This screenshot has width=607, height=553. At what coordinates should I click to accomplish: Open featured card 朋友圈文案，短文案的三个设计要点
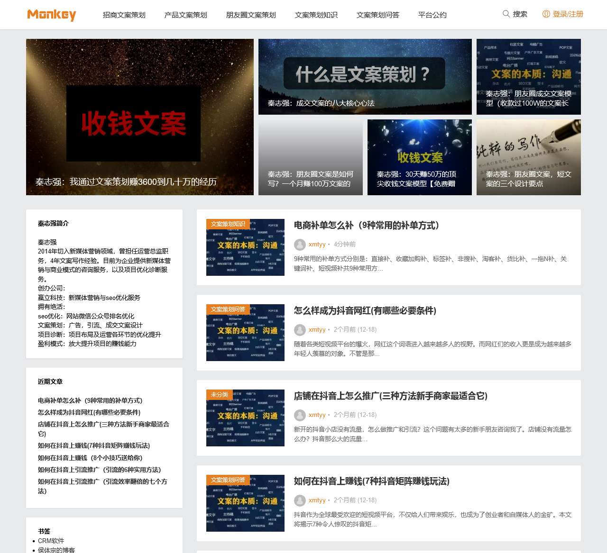coord(529,157)
